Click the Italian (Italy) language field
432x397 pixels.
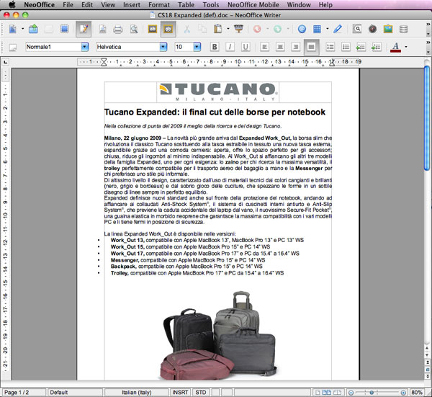(x=136, y=392)
